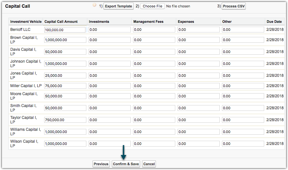
Task: Select Smith Capital I Management Fees field
Action: [x=154, y=108]
